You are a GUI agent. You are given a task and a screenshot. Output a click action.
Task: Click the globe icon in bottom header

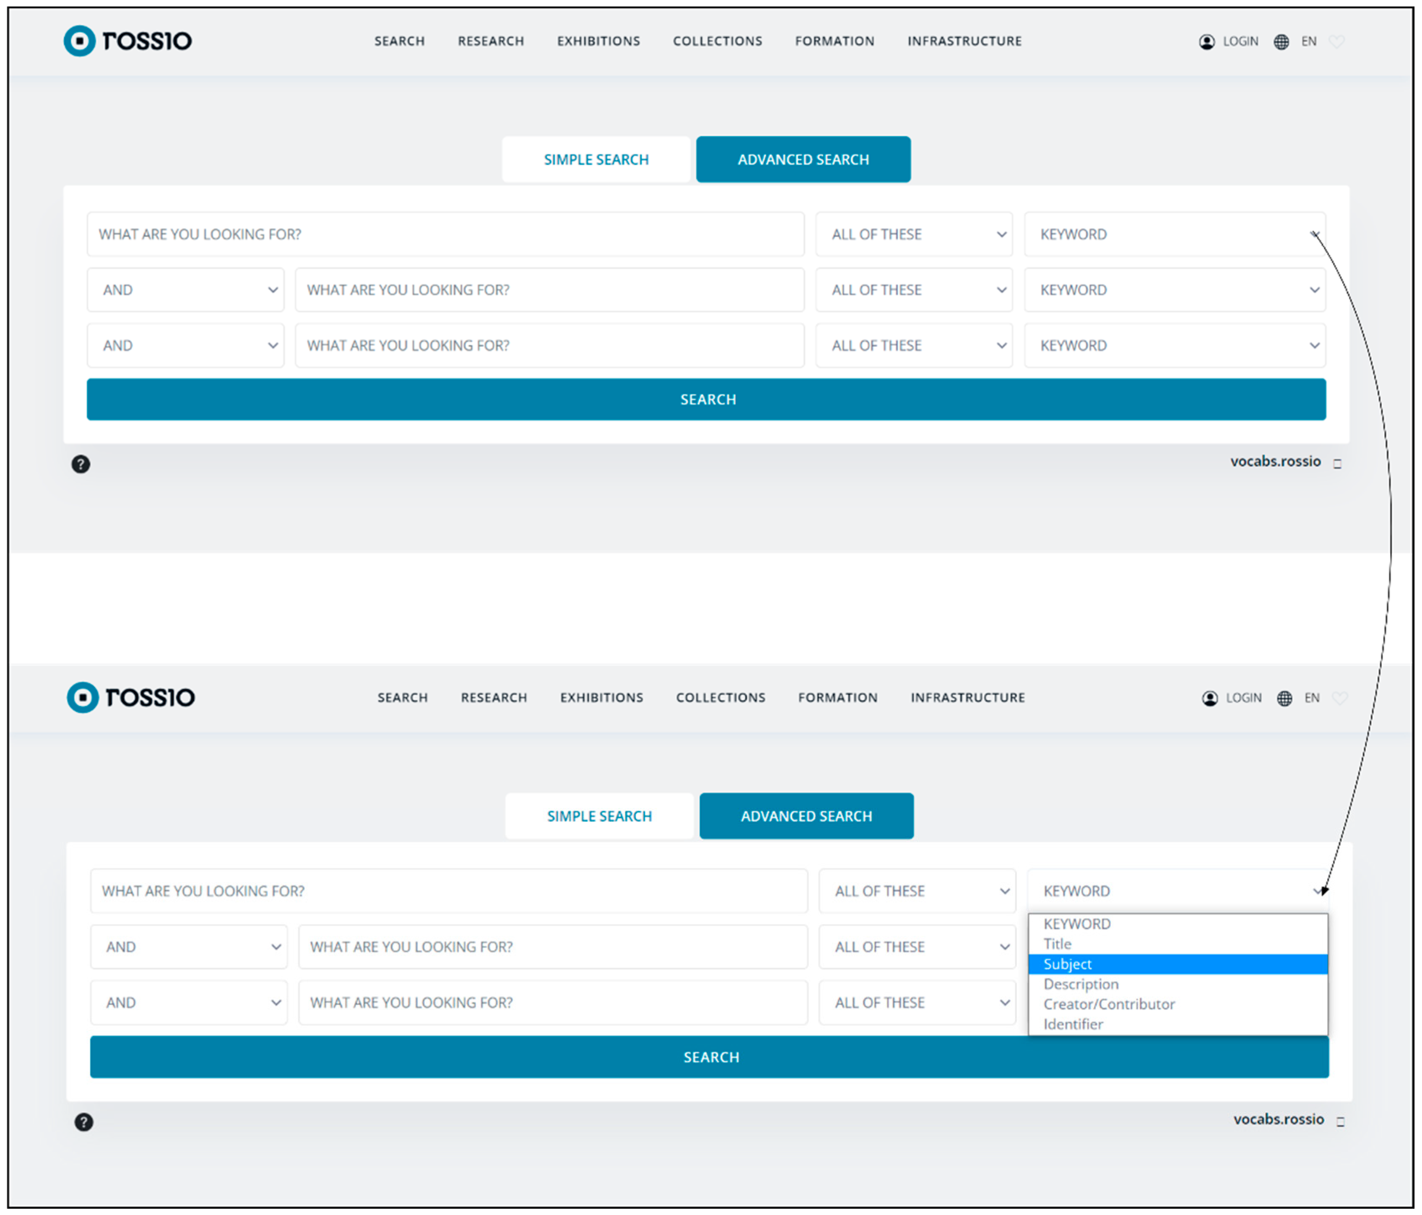click(1284, 698)
